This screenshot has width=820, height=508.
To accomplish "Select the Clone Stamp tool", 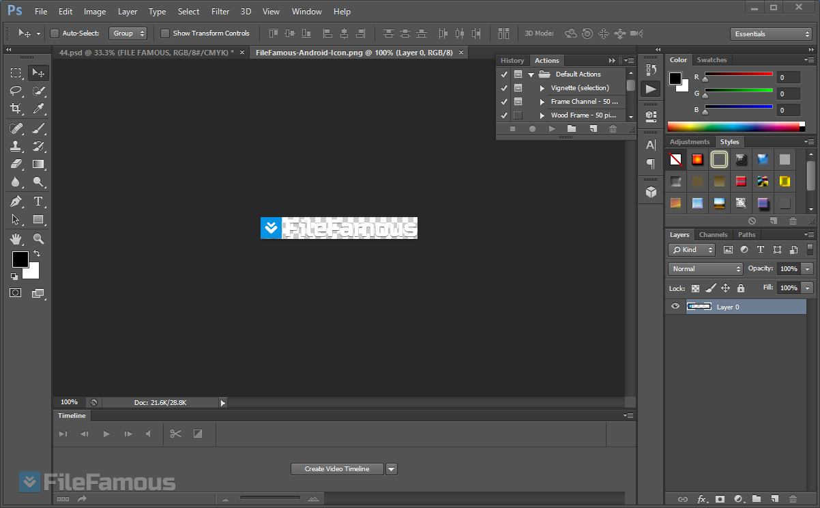I will (16, 146).
